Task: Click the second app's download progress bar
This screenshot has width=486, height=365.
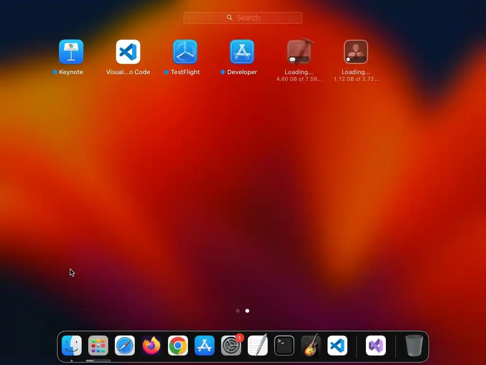Action: pos(356,59)
